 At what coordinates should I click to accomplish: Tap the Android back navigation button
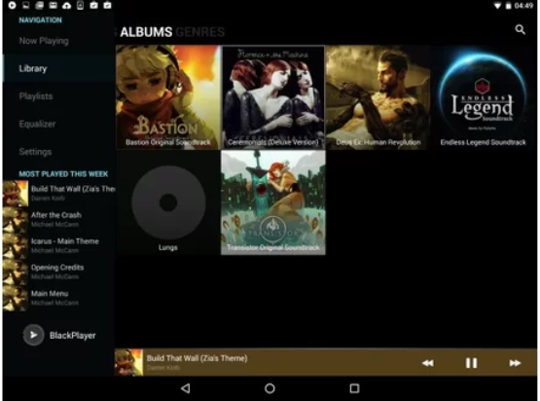coord(186,388)
